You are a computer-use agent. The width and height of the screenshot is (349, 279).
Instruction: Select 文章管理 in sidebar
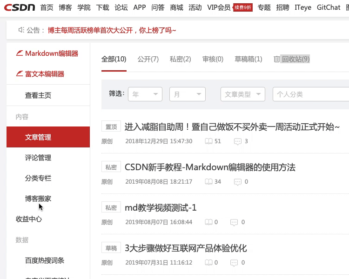(x=48, y=137)
